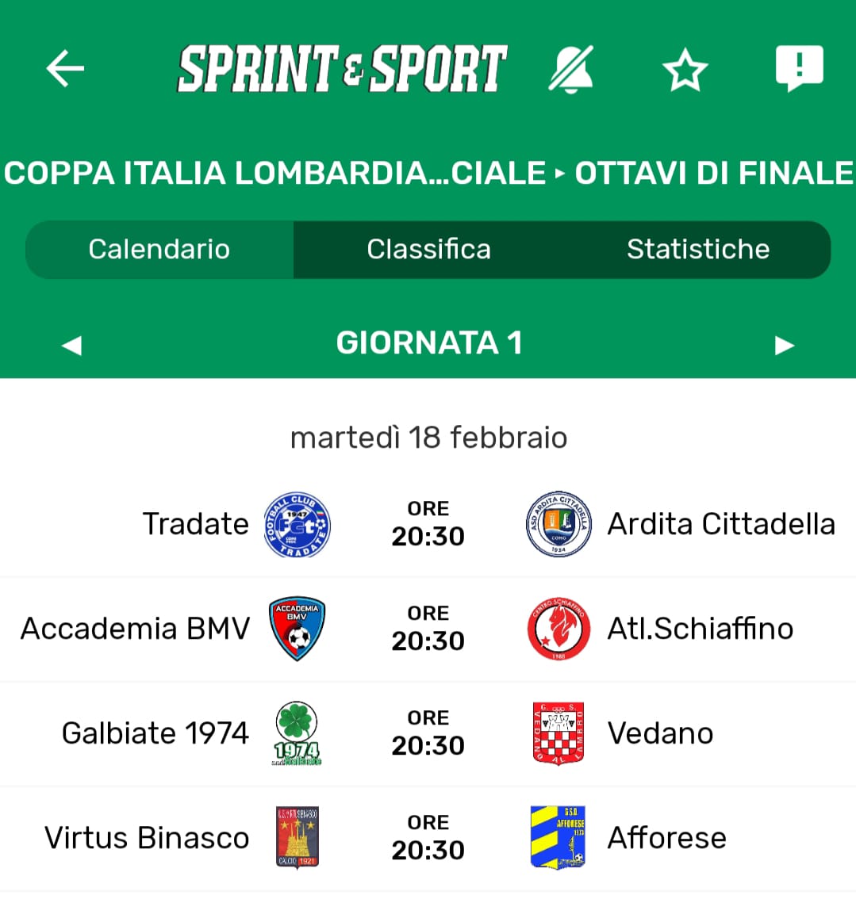Tap the back arrow icon
This screenshot has height=899, width=856.
point(65,68)
